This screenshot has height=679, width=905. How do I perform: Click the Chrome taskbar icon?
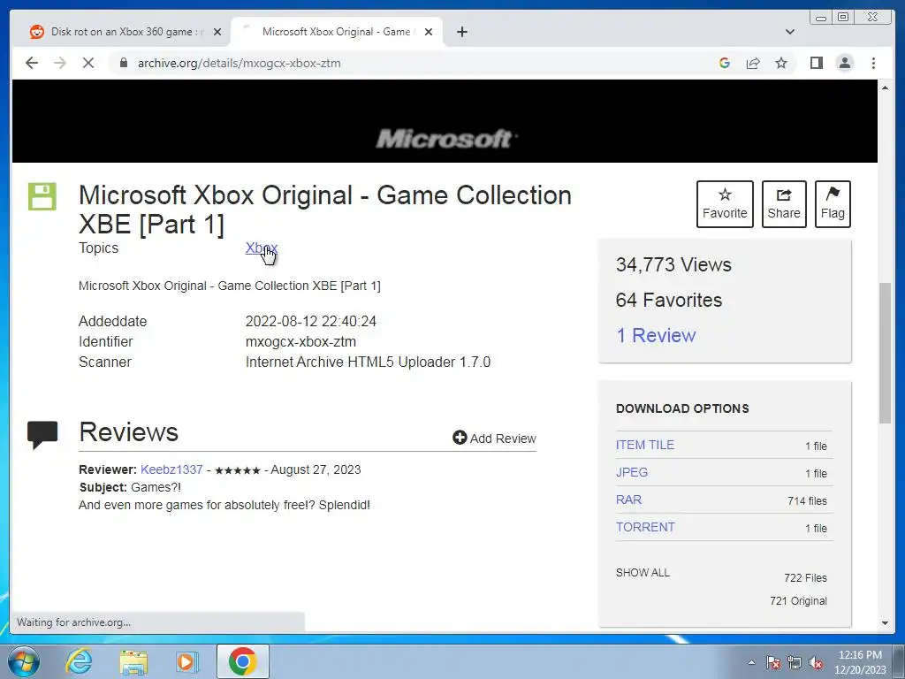242,661
